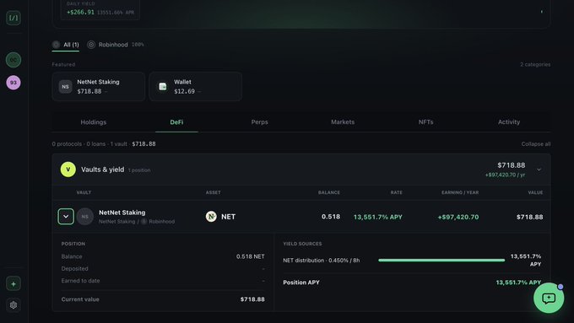Image resolution: width=574 pixels, height=323 pixels.
Task: Click the Position APY value
Action: point(518,283)
